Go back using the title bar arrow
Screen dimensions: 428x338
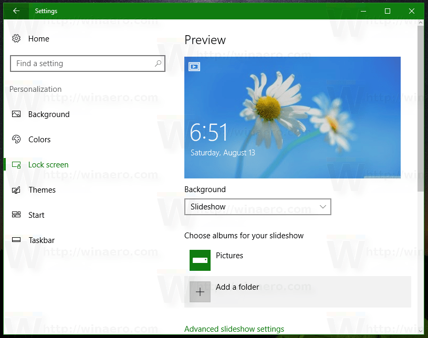pos(16,11)
